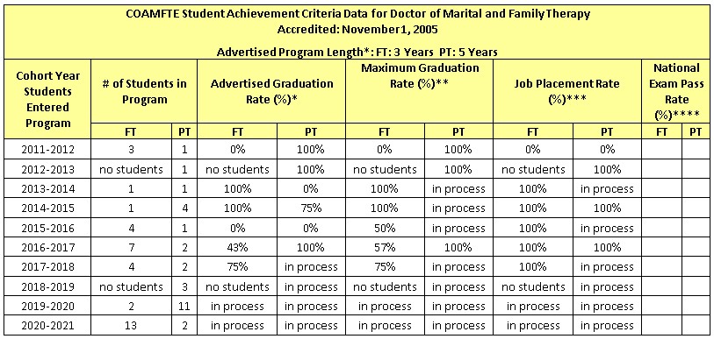The height and width of the screenshot is (339, 714).
Task: Click the 7 FT students cell
Action: pos(132,248)
